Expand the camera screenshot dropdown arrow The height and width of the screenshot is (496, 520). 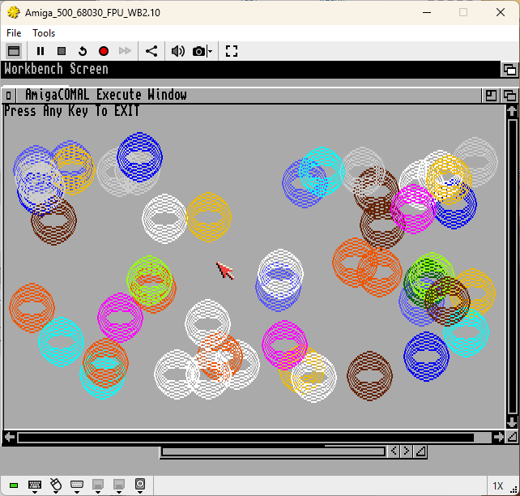point(210,51)
